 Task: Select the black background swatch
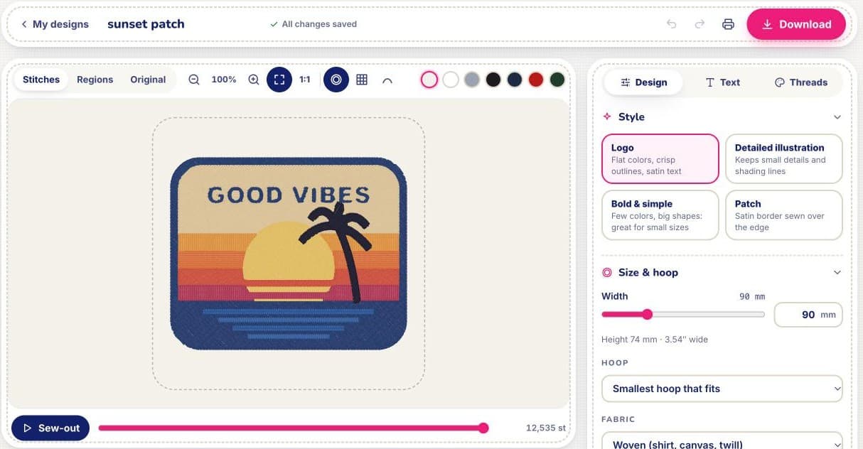493,80
